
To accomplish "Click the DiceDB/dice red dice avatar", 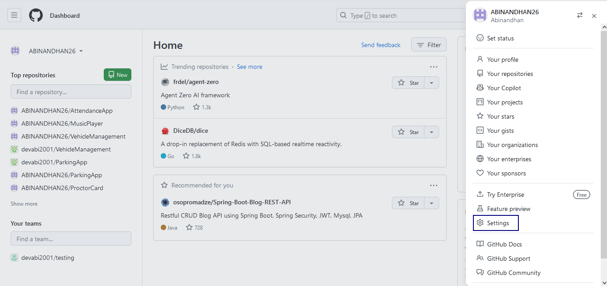I will pos(165,131).
